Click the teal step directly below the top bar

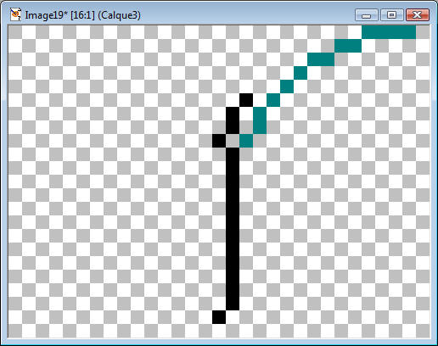click(348, 46)
